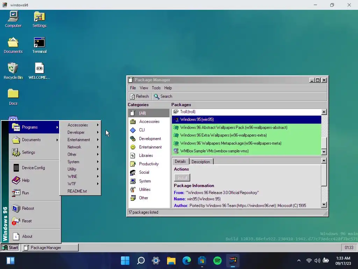
Task: Open Documents in the Start menu
Action: tap(34, 140)
